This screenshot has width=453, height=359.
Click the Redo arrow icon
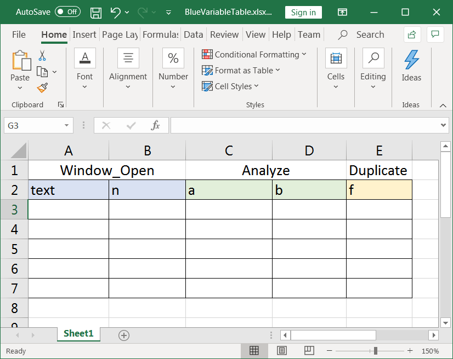coord(143,13)
